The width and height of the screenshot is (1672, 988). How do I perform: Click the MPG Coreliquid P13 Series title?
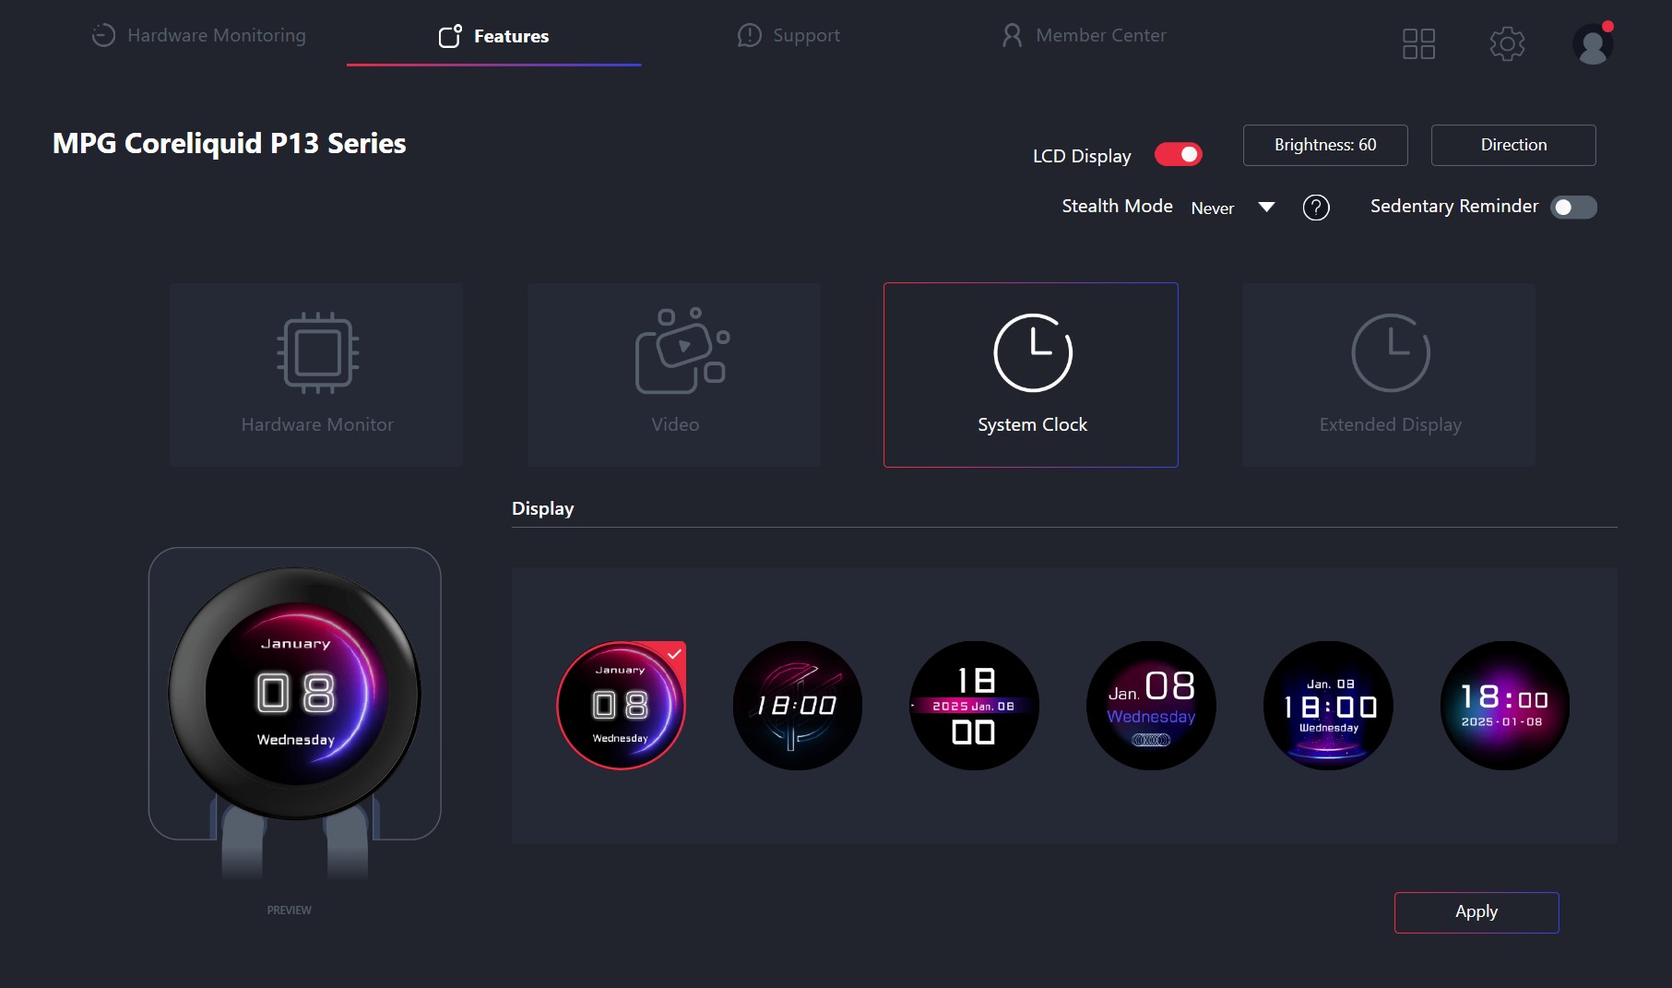(230, 144)
